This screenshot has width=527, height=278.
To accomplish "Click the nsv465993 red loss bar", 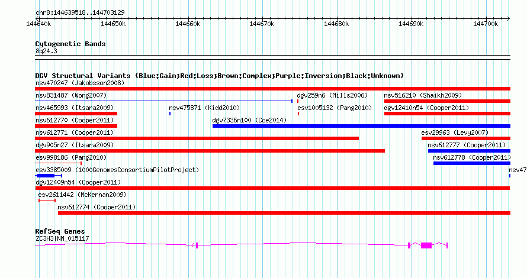I will pos(76,114).
